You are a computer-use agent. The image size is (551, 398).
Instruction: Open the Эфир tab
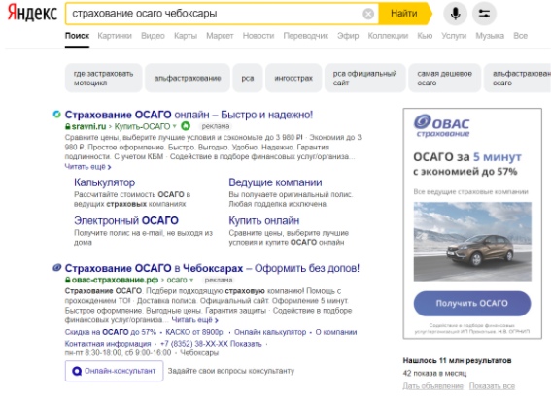(x=348, y=36)
